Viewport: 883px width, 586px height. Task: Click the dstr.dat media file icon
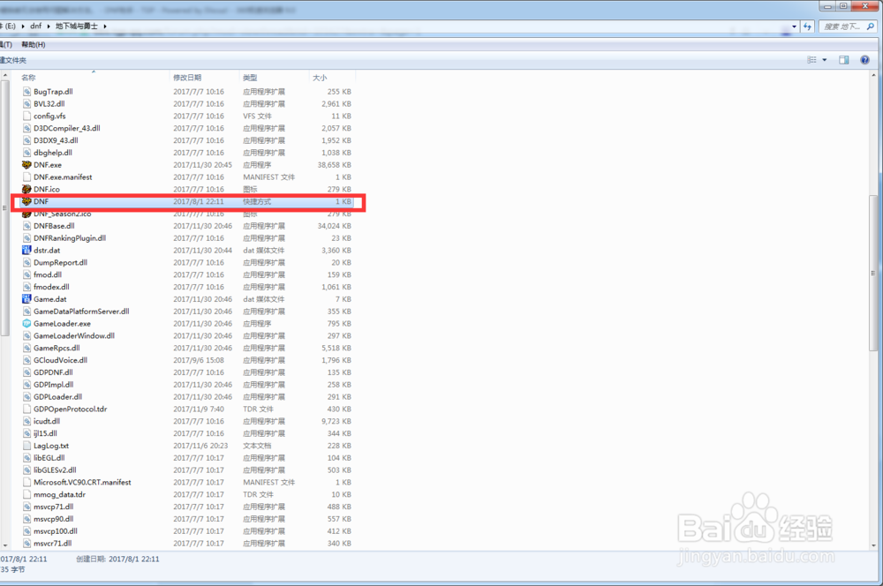[26, 251]
